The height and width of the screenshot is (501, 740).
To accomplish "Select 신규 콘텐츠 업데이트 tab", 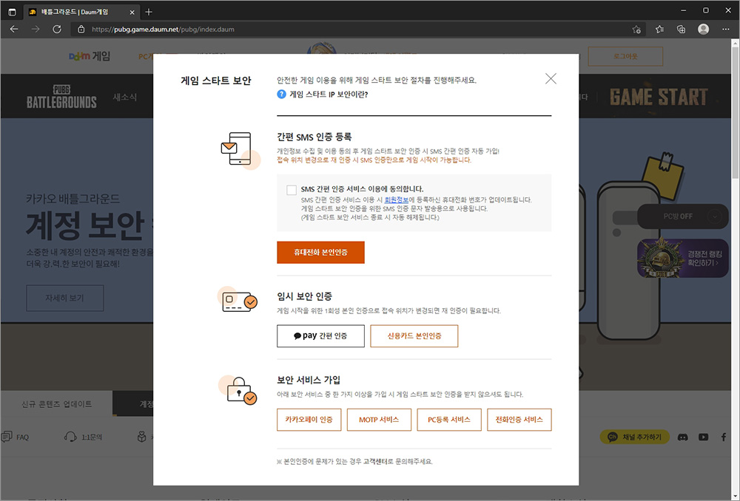I will pos(57,404).
